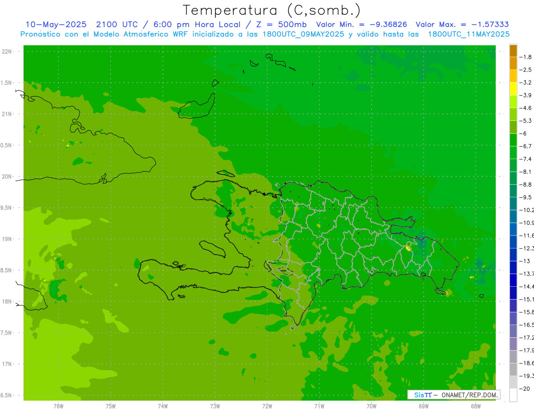Click the '22N' latitude label
The height and width of the screenshot is (412, 534).
(x=7, y=52)
